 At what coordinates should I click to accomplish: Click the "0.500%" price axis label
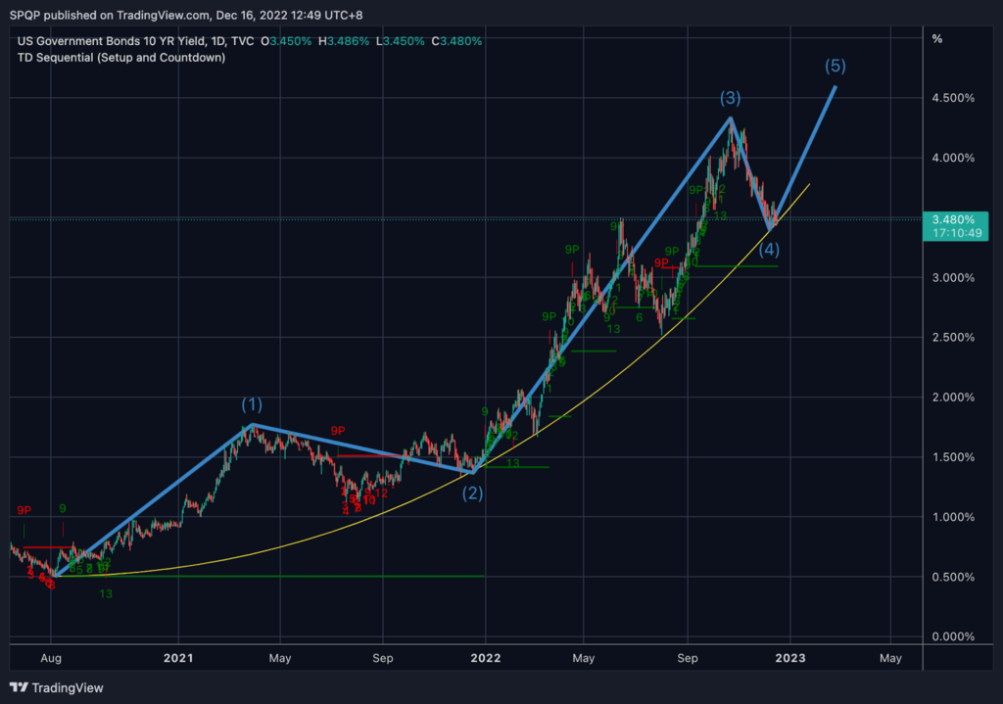[x=953, y=577]
